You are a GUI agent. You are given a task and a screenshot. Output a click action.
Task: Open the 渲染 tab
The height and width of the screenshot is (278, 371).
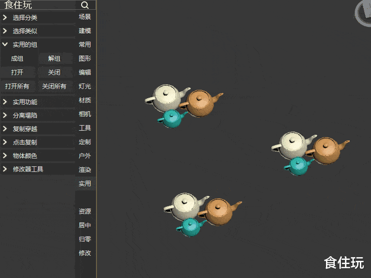pos(85,170)
